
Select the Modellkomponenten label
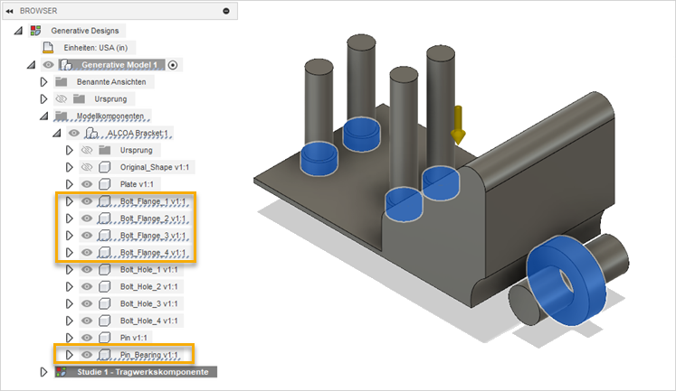tap(110, 116)
